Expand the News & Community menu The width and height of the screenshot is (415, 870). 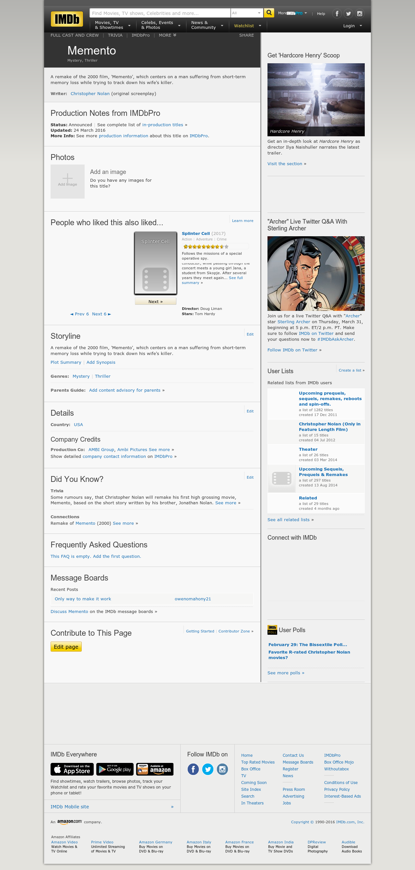207,25
